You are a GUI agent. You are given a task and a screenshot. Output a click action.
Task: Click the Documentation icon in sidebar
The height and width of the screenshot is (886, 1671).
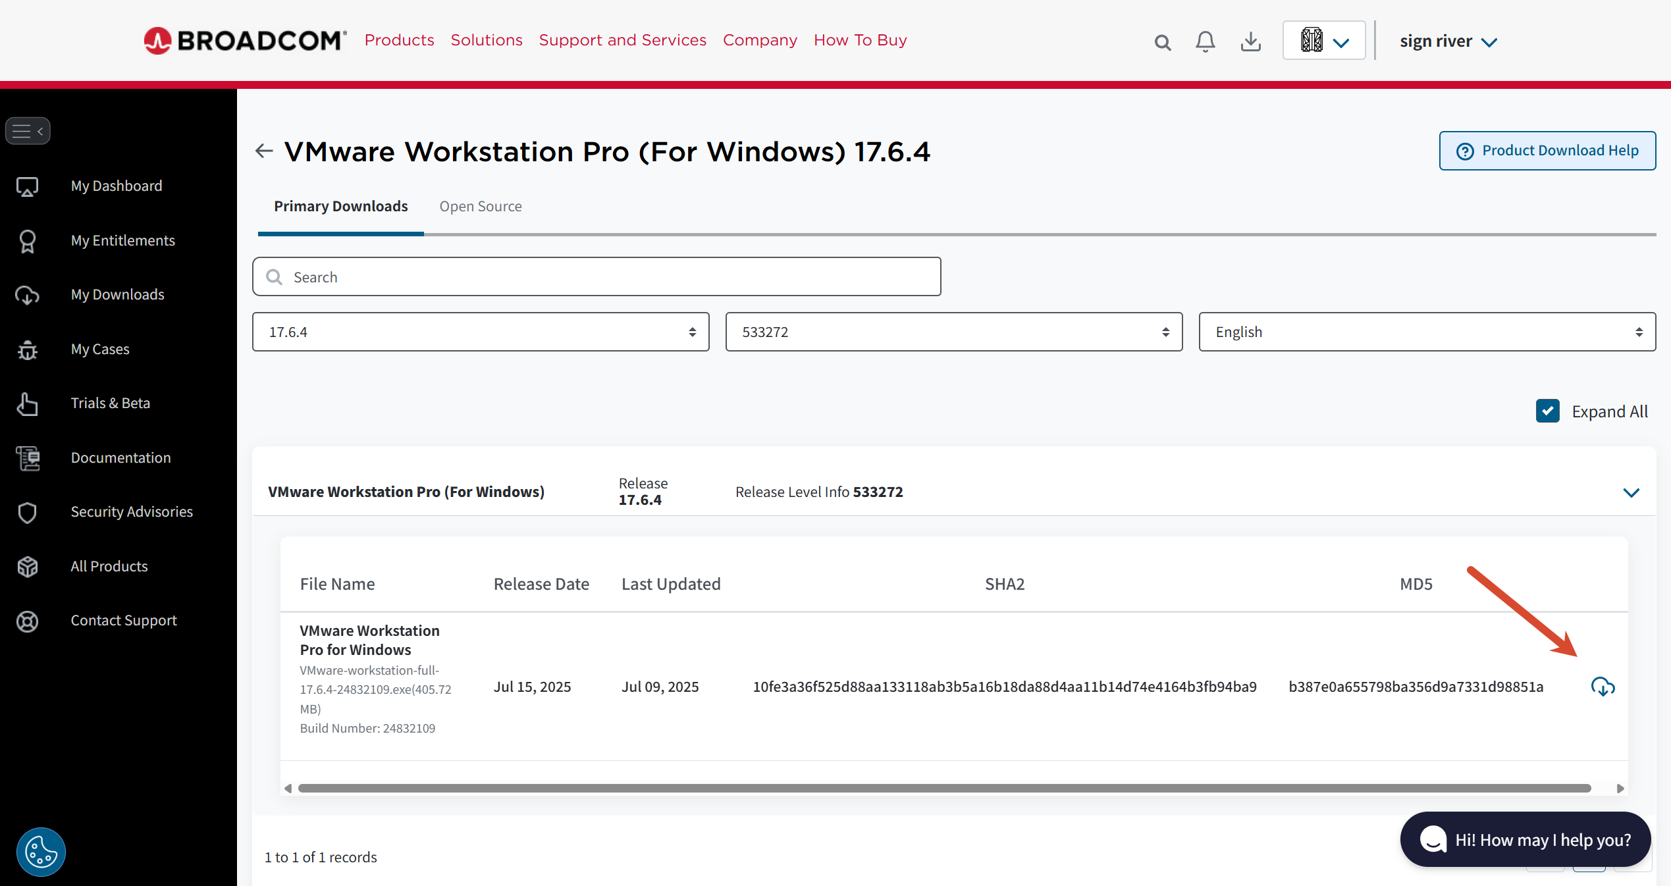point(27,458)
